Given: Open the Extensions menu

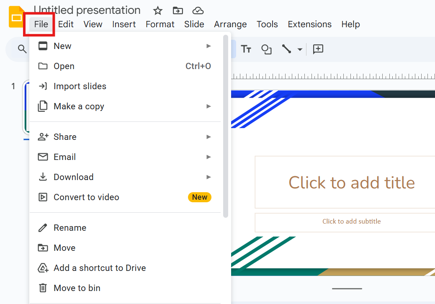Looking at the screenshot, I should [309, 24].
